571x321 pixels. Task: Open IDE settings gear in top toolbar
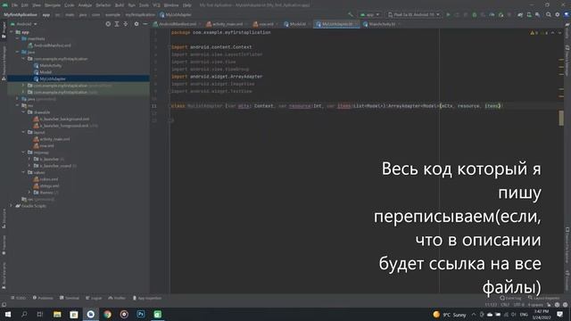click(557, 14)
